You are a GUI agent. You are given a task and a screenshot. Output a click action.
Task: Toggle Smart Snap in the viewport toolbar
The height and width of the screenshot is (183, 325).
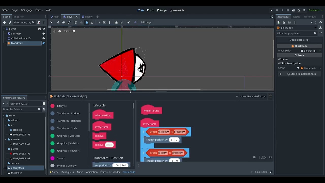99,22
